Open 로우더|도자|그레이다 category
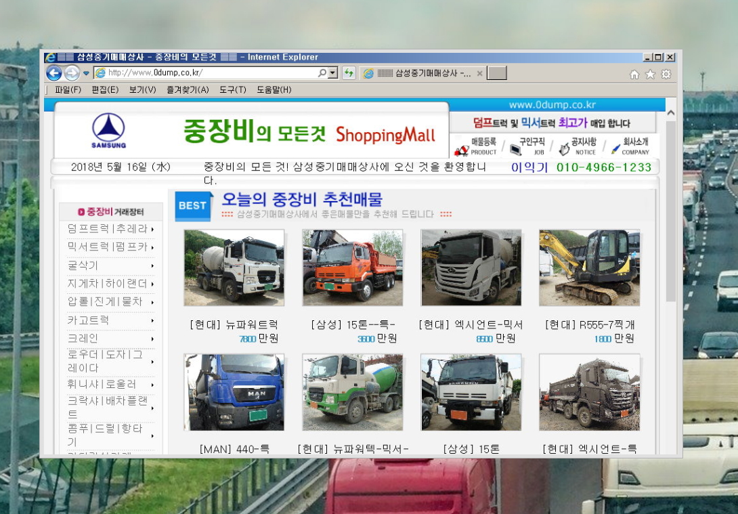The height and width of the screenshot is (514, 738). [110, 361]
